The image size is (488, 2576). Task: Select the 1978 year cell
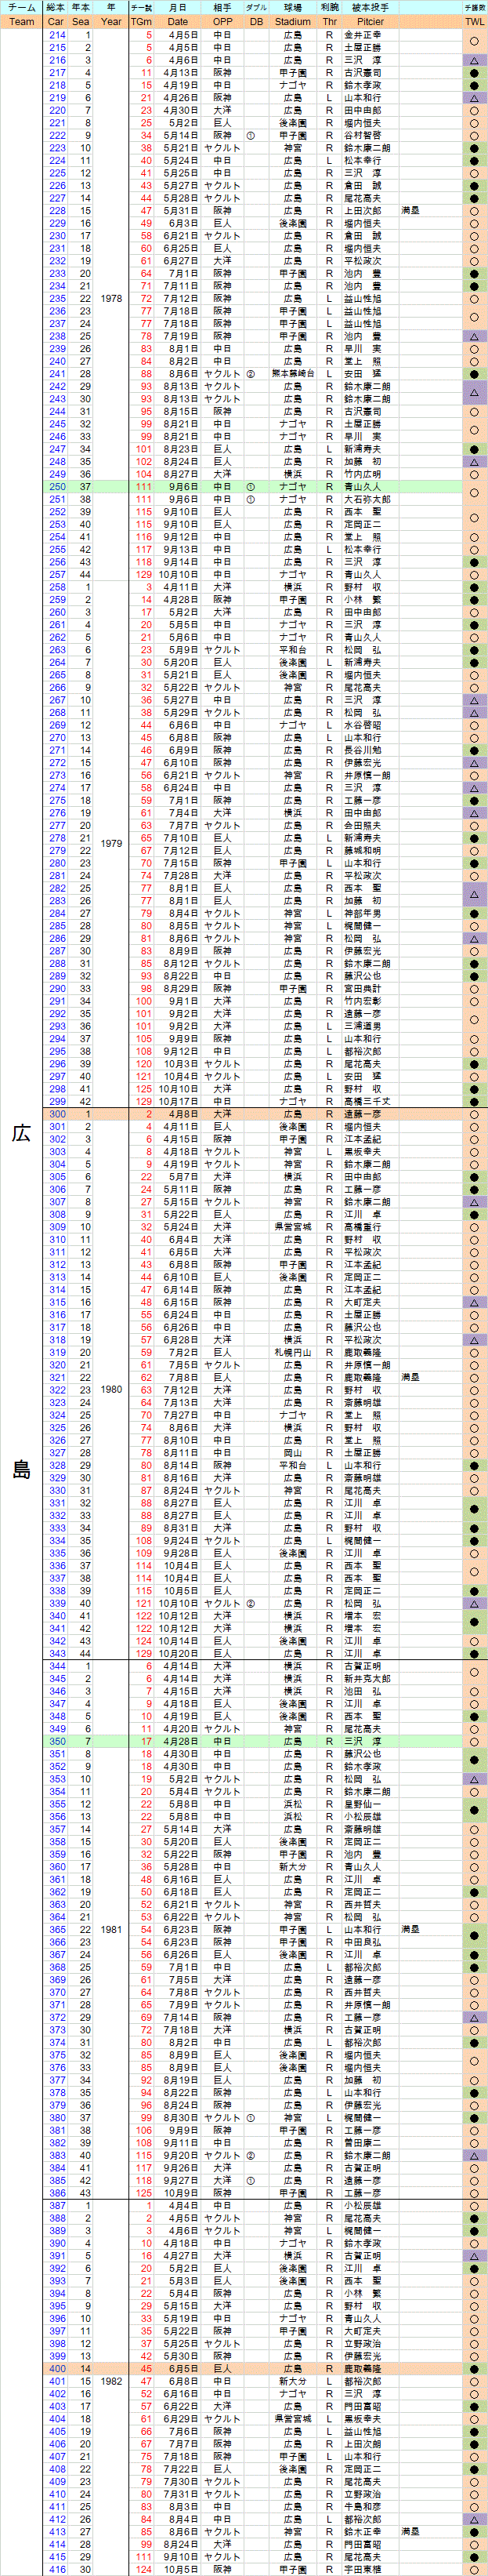point(110,298)
